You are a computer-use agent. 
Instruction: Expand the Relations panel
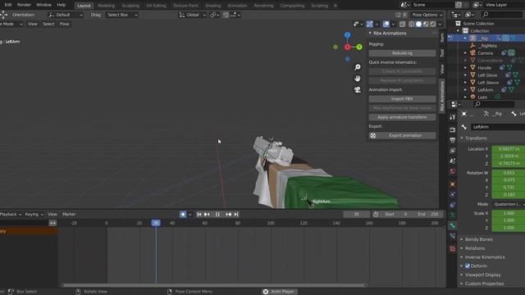(x=475, y=248)
